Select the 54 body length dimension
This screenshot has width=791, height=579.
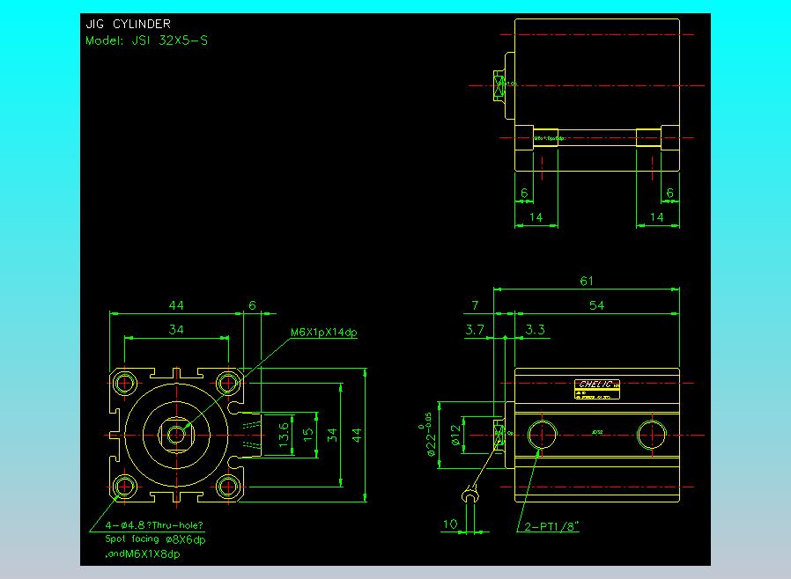597,305
